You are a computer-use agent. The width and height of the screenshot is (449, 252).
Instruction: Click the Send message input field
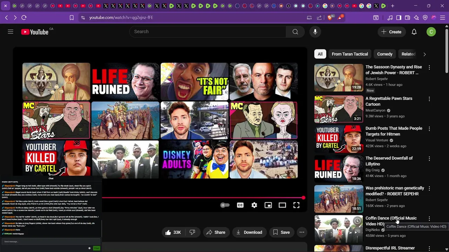(x=51, y=241)
